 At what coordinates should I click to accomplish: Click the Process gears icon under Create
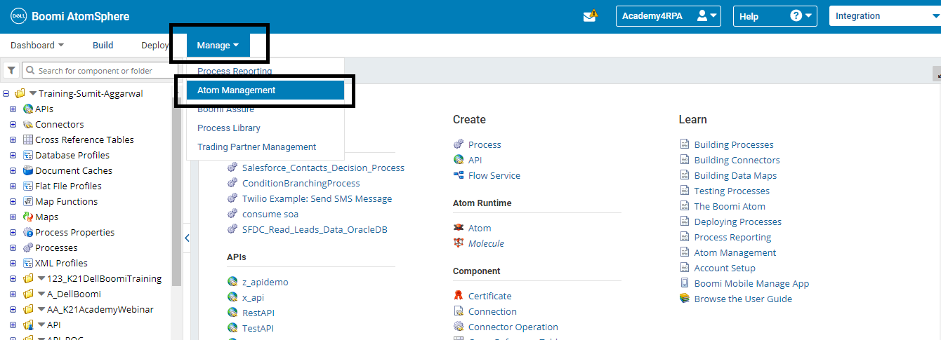click(459, 144)
